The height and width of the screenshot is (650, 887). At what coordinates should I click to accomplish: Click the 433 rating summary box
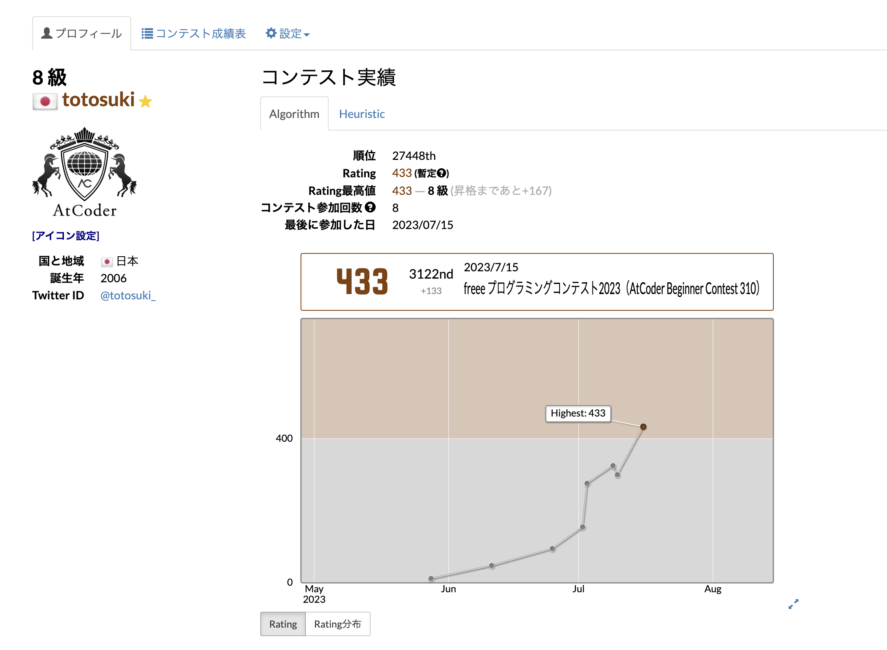pos(537,281)
